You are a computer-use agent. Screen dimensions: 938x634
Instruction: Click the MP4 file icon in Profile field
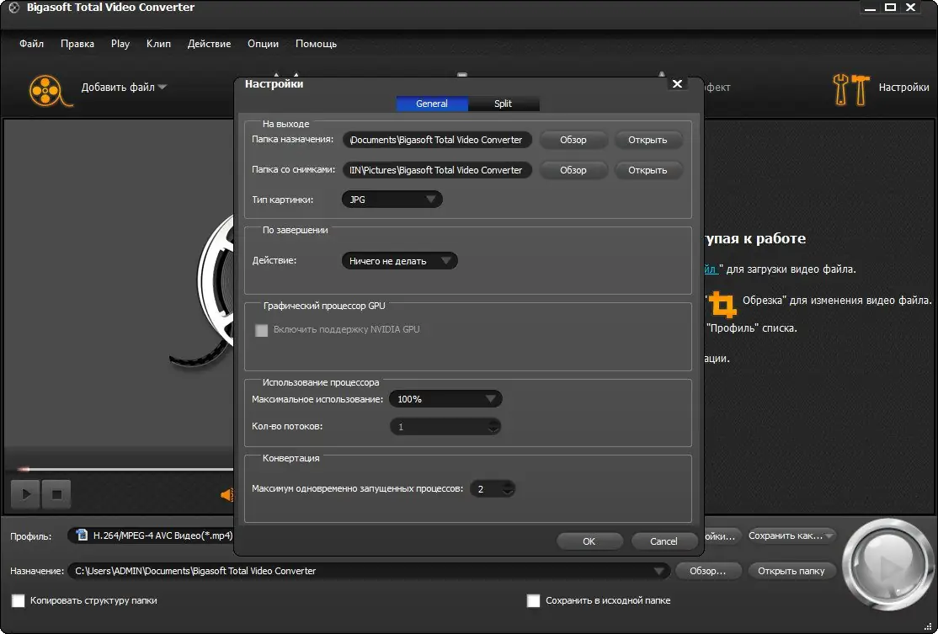point(82,535)
